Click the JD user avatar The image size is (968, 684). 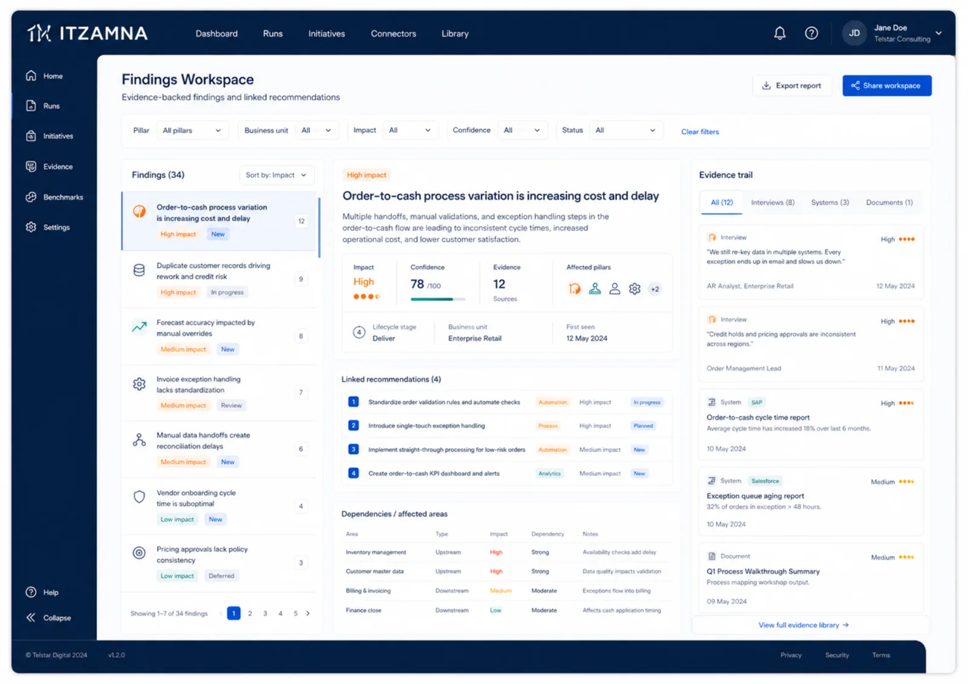(x=854, y=33)
